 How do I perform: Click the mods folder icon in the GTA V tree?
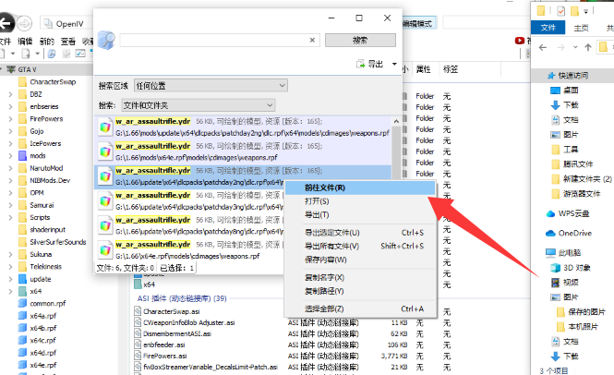click(23, 155)
